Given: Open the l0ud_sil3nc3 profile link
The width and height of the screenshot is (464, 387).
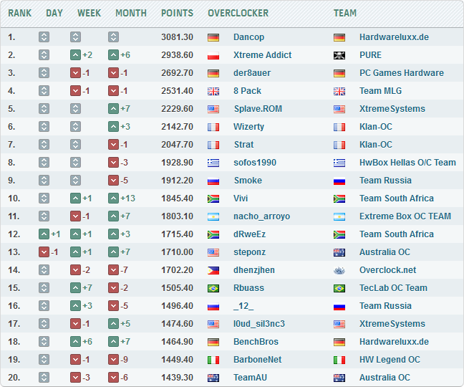Looking at the screenshot, I should click(x=259, y=324).
